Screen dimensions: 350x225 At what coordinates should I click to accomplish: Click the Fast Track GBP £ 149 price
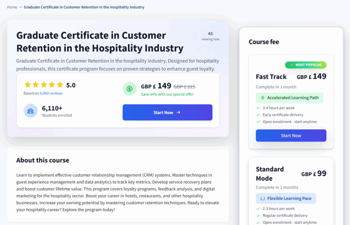[311, 76]
